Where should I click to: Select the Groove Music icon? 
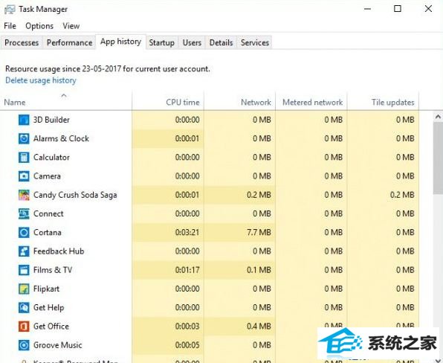tap(24, 345)
